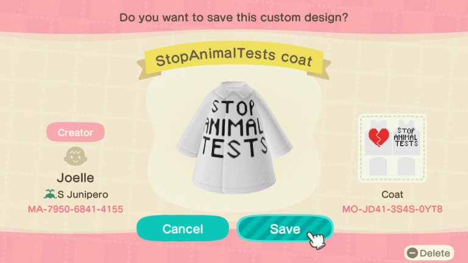Viewport: 468px width, 263px height.
Task: Click the right sleeve pattern piece
Action: [x=406, y=166]
